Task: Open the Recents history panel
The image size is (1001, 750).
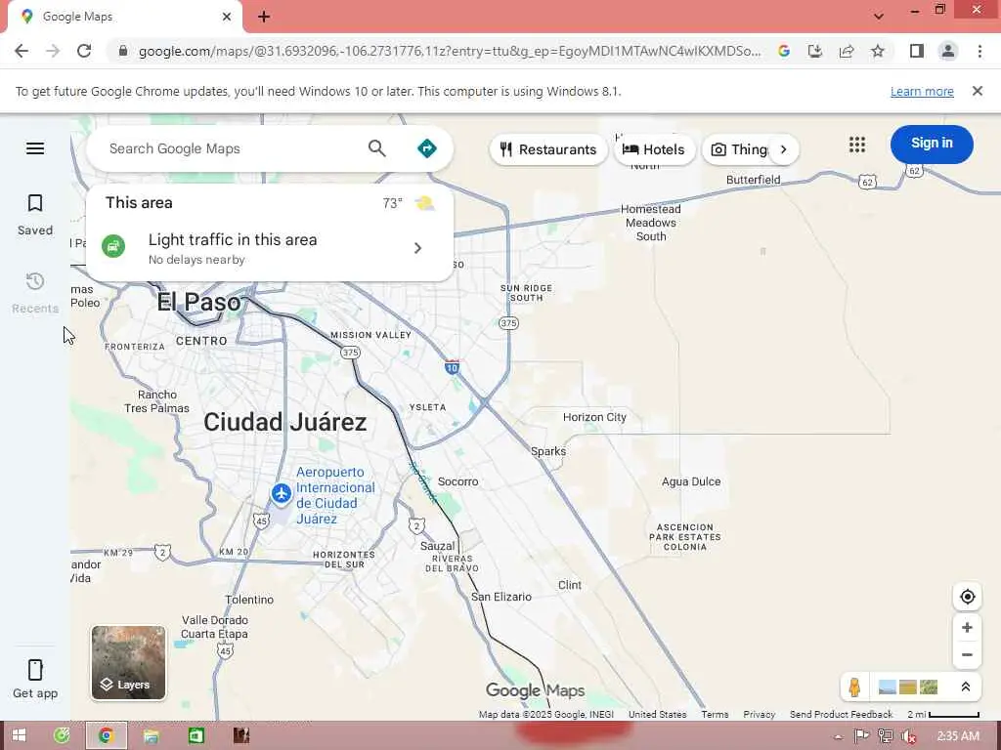Action: point(35,293)
